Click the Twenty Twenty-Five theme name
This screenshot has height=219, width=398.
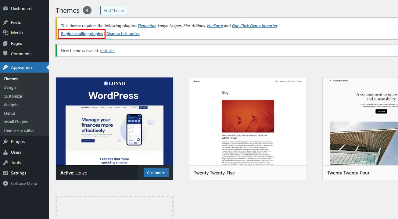[x=214, y=173]
